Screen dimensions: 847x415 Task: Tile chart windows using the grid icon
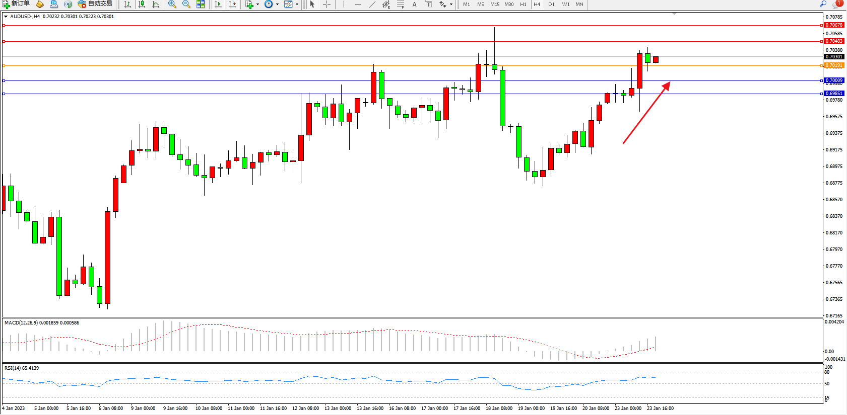pos(201,4)
